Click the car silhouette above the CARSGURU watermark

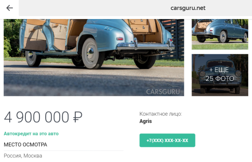click(x=163, y=85)
